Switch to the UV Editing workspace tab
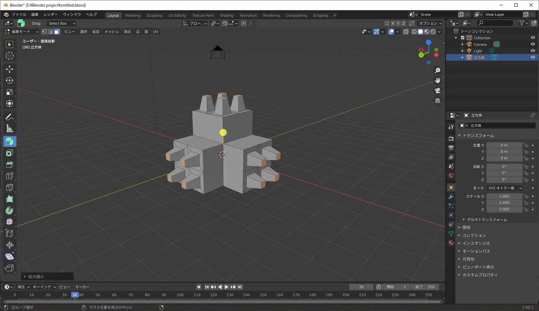 tap(177, 15)
